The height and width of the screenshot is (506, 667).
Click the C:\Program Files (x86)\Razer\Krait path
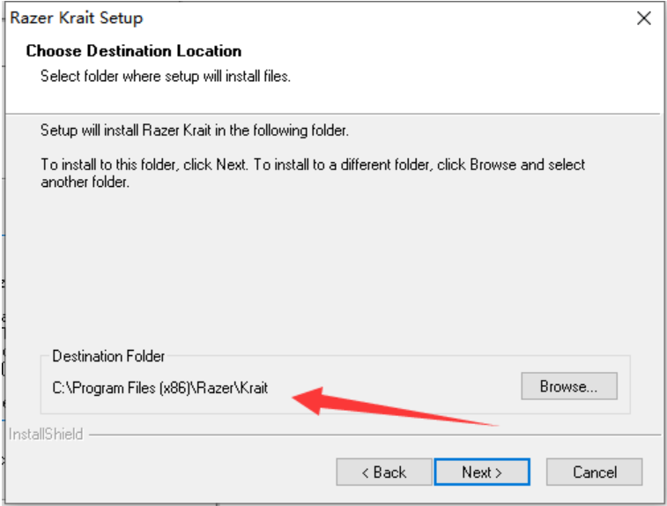coord(159,388)
